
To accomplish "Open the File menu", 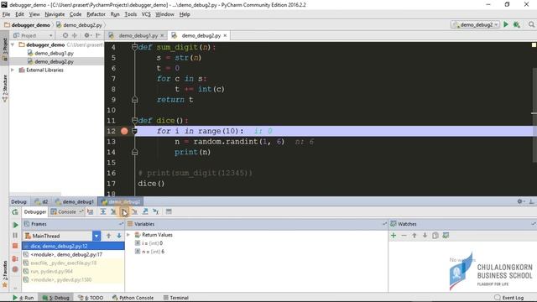I will [6, 14].
